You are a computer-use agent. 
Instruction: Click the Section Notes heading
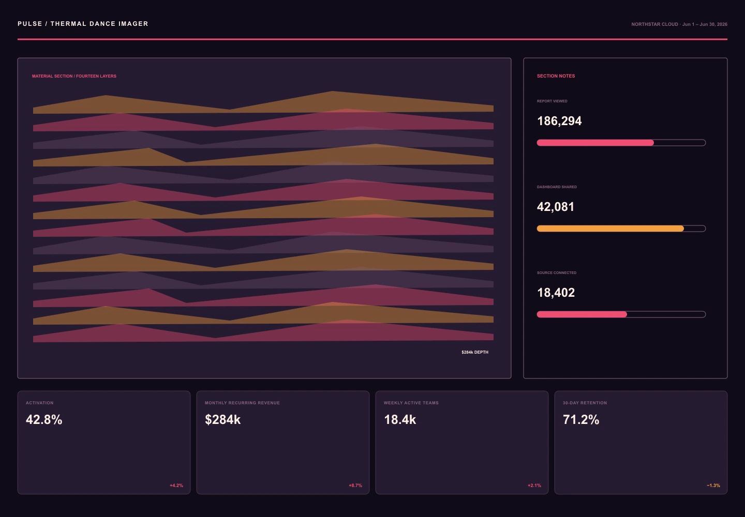pyautogui.click(x=556, y=76)
